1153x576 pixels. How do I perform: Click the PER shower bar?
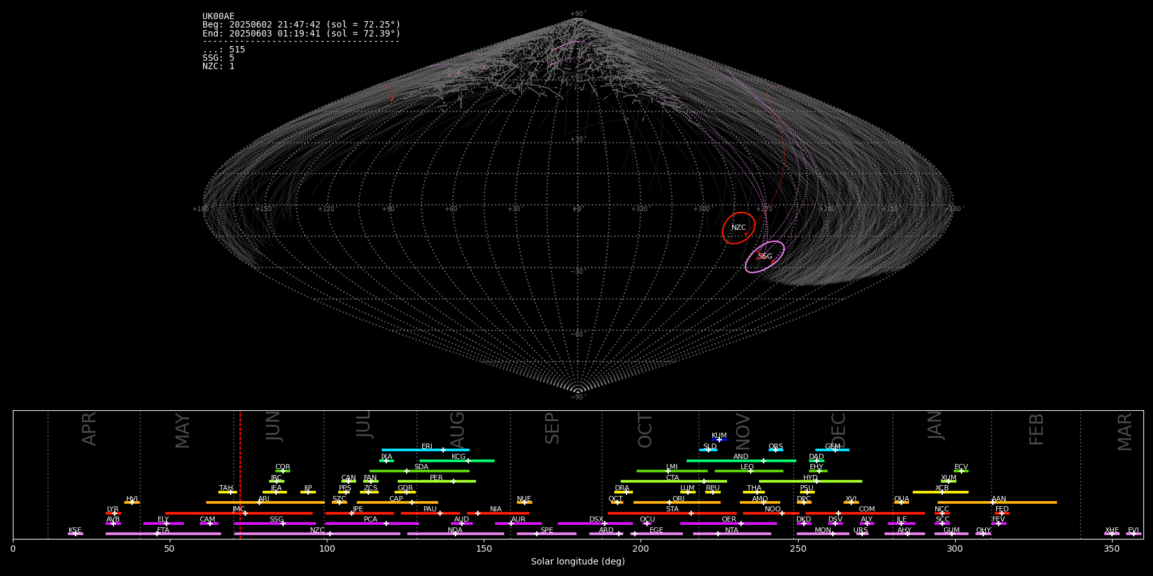coord(437,481)
